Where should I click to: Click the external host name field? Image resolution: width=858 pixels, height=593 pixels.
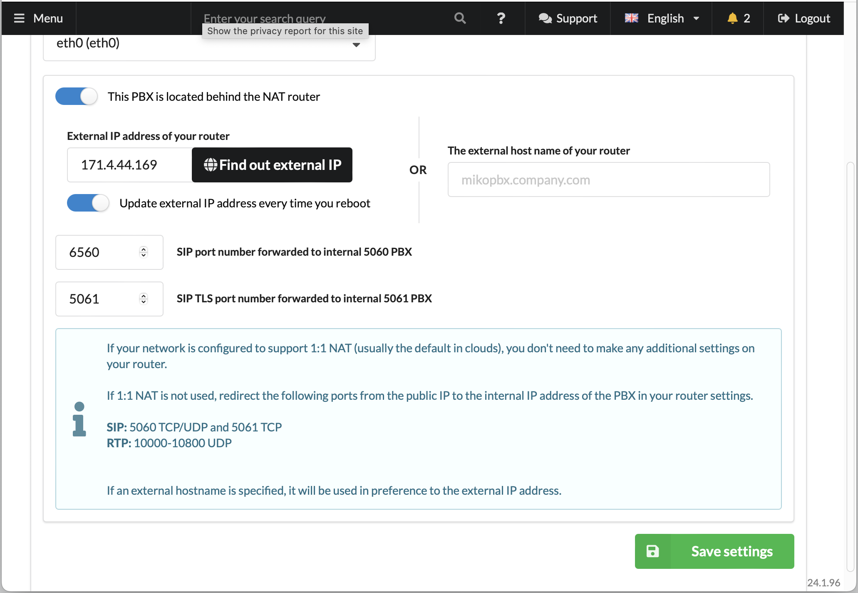click(x=608, y=179)
